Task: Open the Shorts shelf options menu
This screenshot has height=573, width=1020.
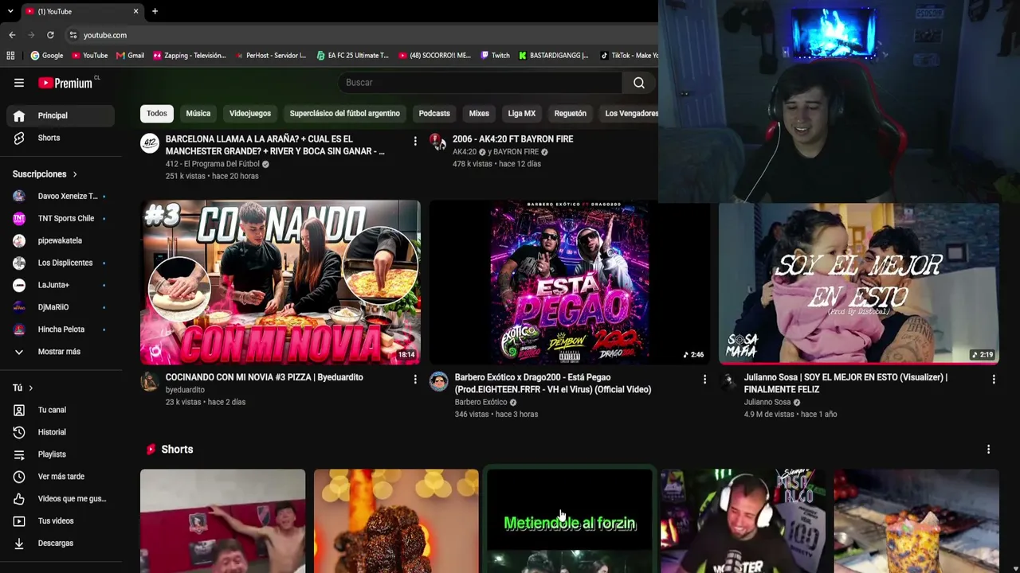Action: tap(988, 450)
